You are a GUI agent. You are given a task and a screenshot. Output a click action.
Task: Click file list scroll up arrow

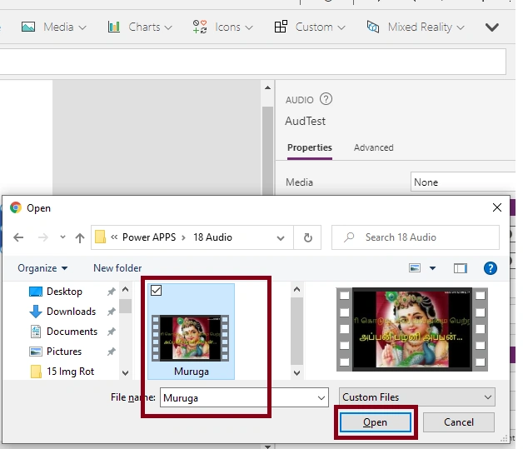click(x=296, y=290)
